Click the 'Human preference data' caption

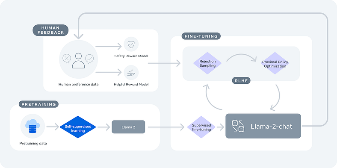click(x=78, y=84)
